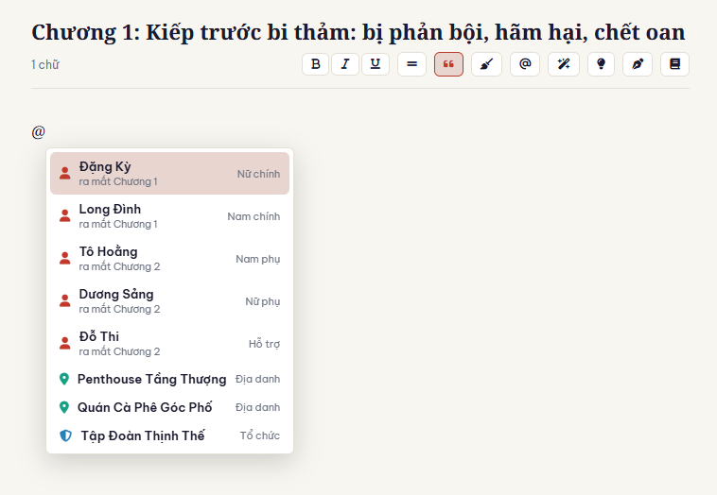Image resolution: width=717 pixels, height=495 pixels.
Task: Click shield icon beside Tập Đoàn Thịnh Thế
Action: tap(66, 435)
